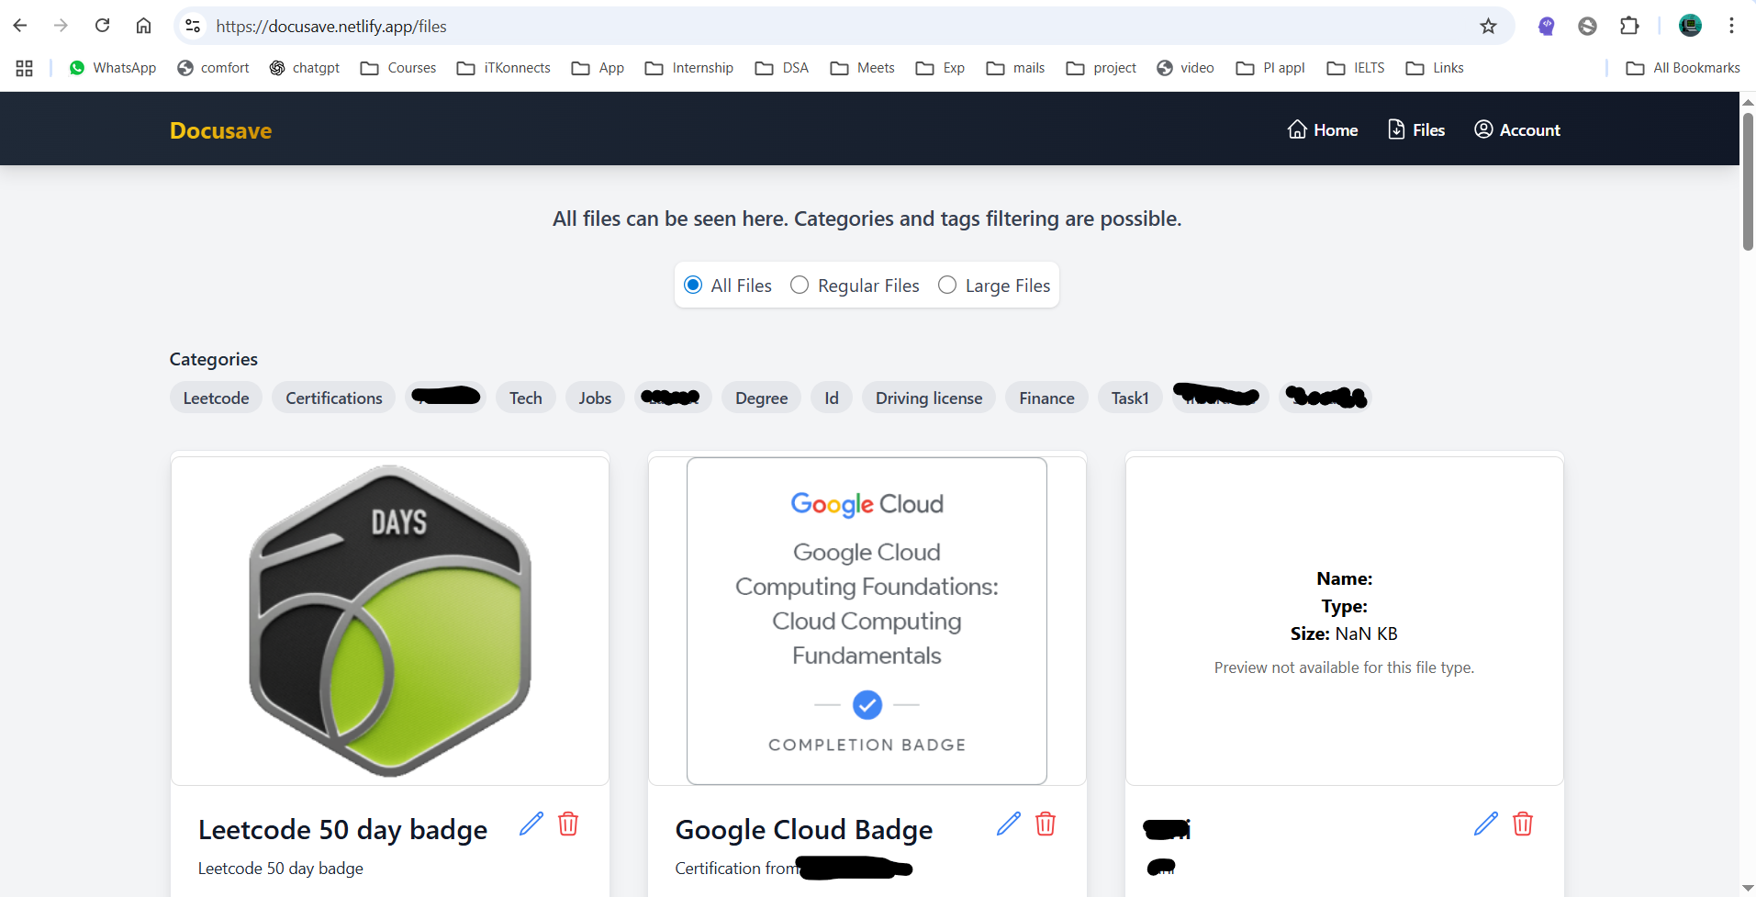Filter by the Certifications category

point(333,398)
